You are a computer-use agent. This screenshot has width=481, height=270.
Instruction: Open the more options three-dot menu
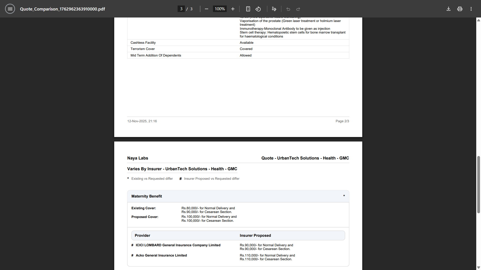471,9
